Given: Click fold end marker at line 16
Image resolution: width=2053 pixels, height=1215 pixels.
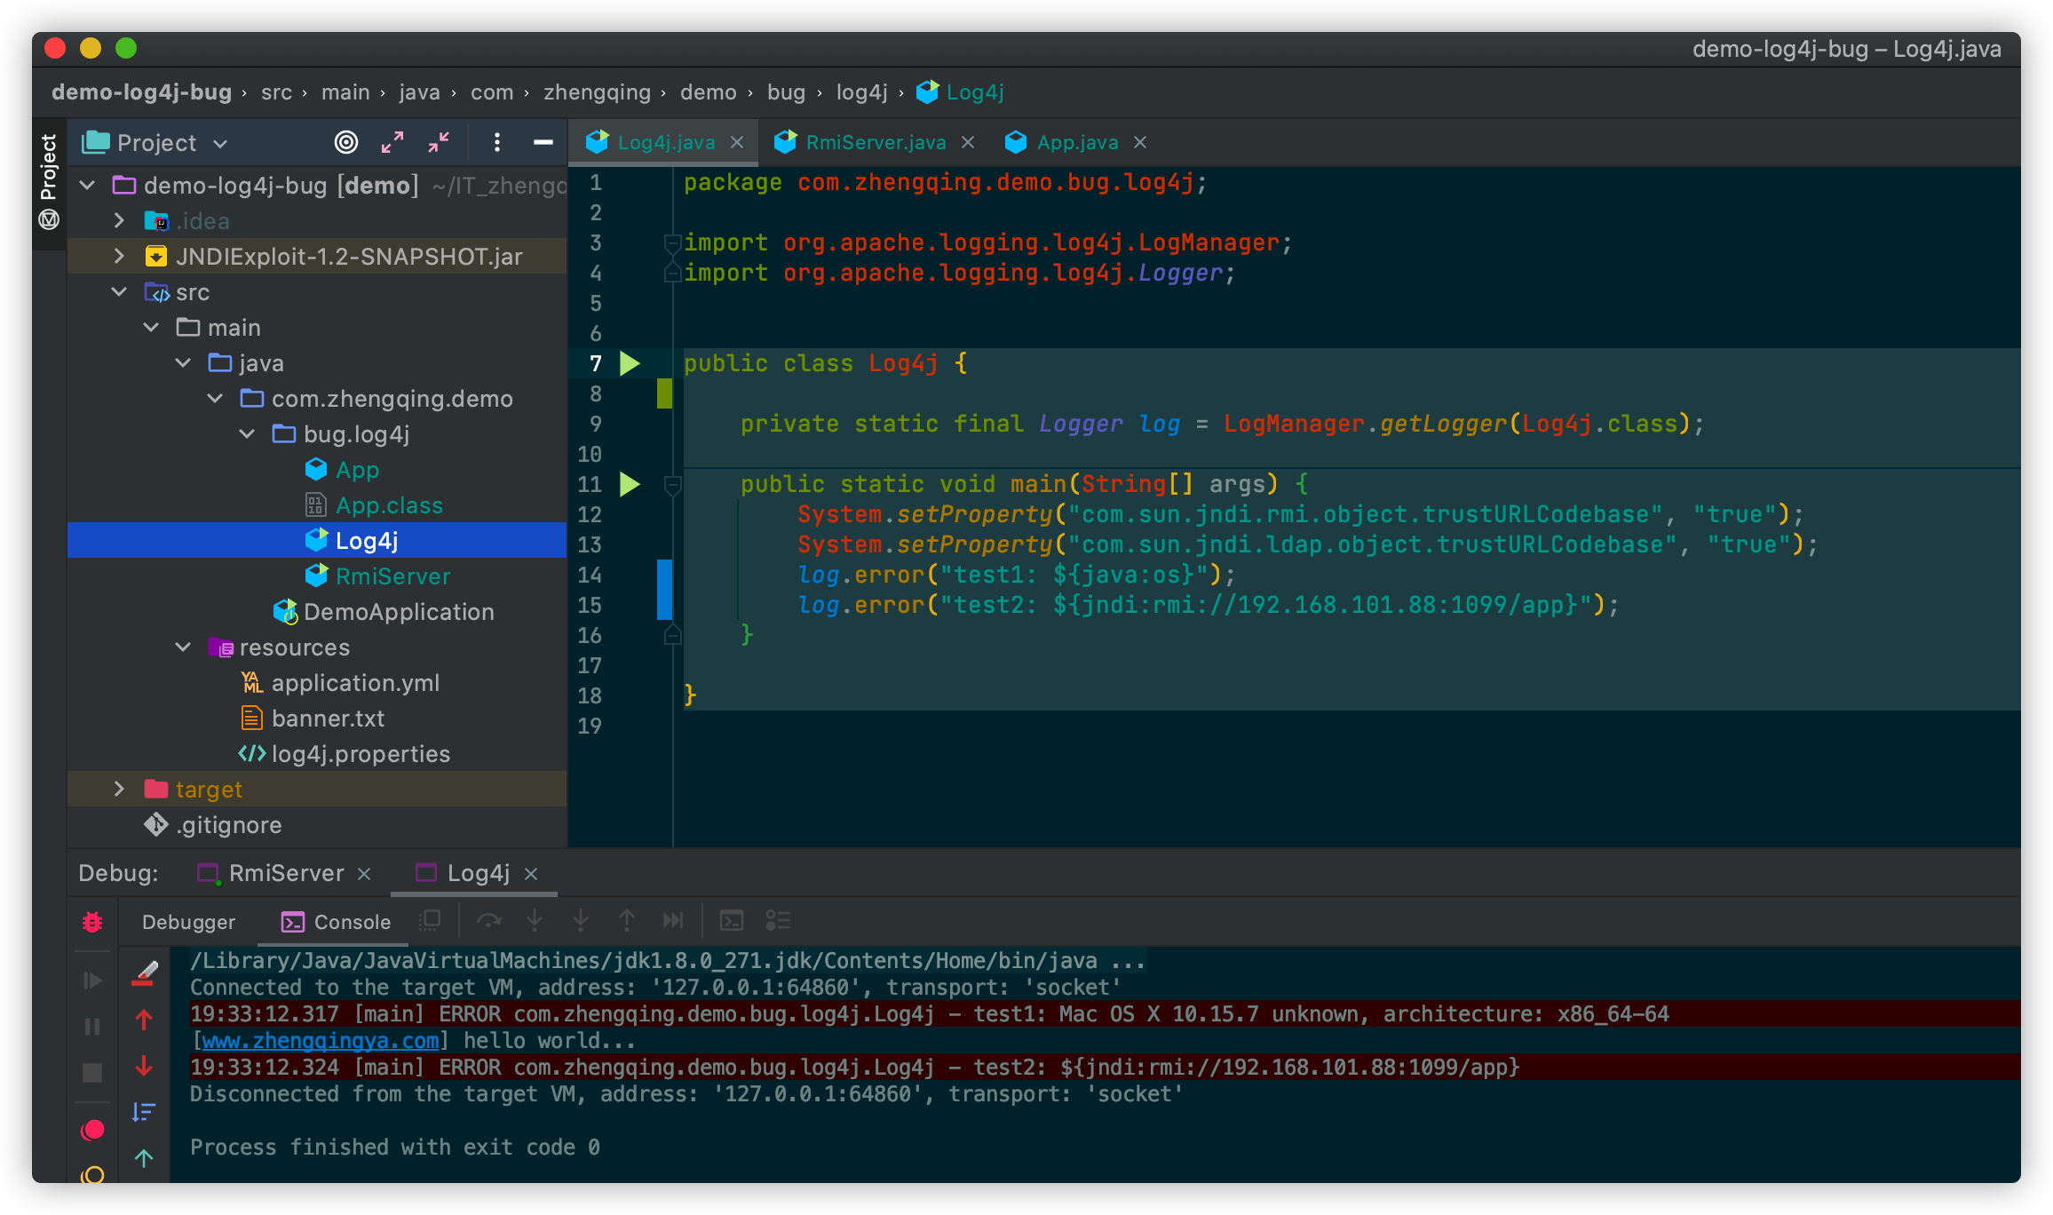Looking at the screenshot, I should point(673,635).
